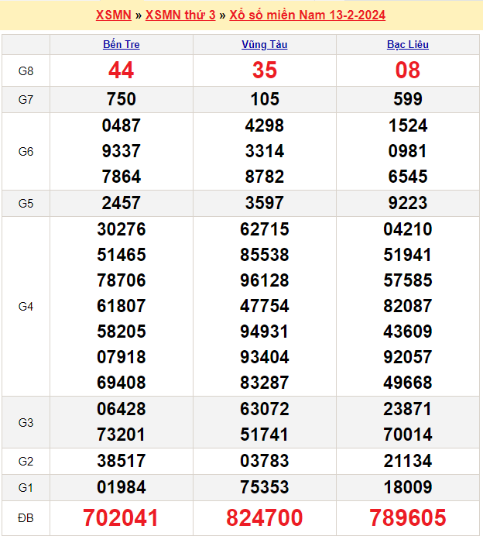This screenshot has height=536, width=483.
Task: Open the XSMN breadcrumb link
Action: click(x=113, y=15)
